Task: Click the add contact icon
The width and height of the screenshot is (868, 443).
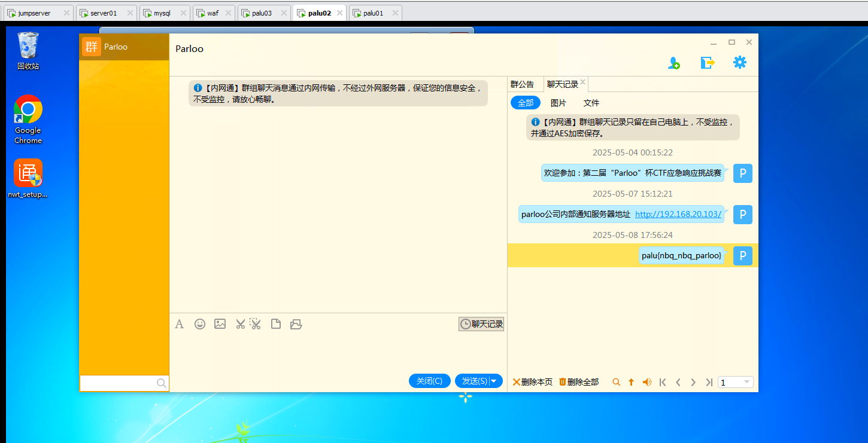Action: pos(674,62)
